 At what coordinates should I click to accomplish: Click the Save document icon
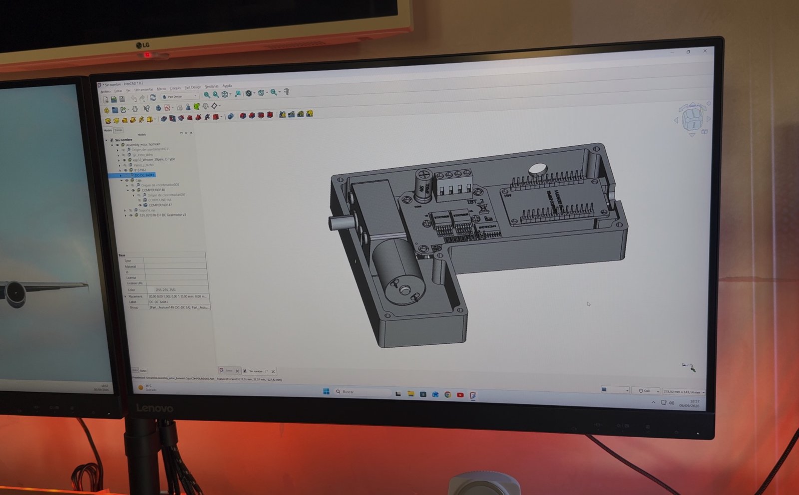(x=122, y=99)
